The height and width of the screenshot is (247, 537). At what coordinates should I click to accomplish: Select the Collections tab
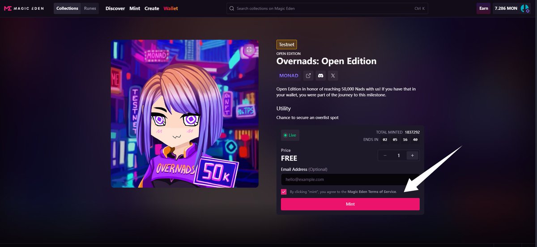tap(68, 9)
